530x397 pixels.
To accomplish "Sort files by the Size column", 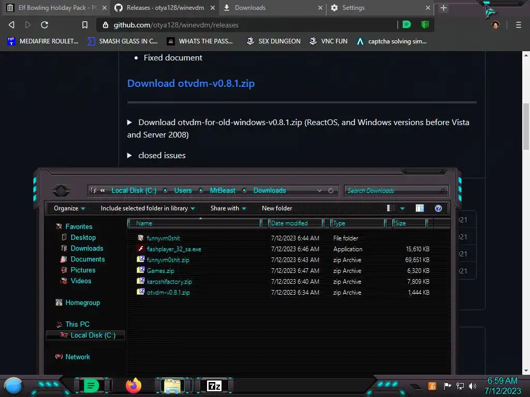I will (x=410, y=223).
